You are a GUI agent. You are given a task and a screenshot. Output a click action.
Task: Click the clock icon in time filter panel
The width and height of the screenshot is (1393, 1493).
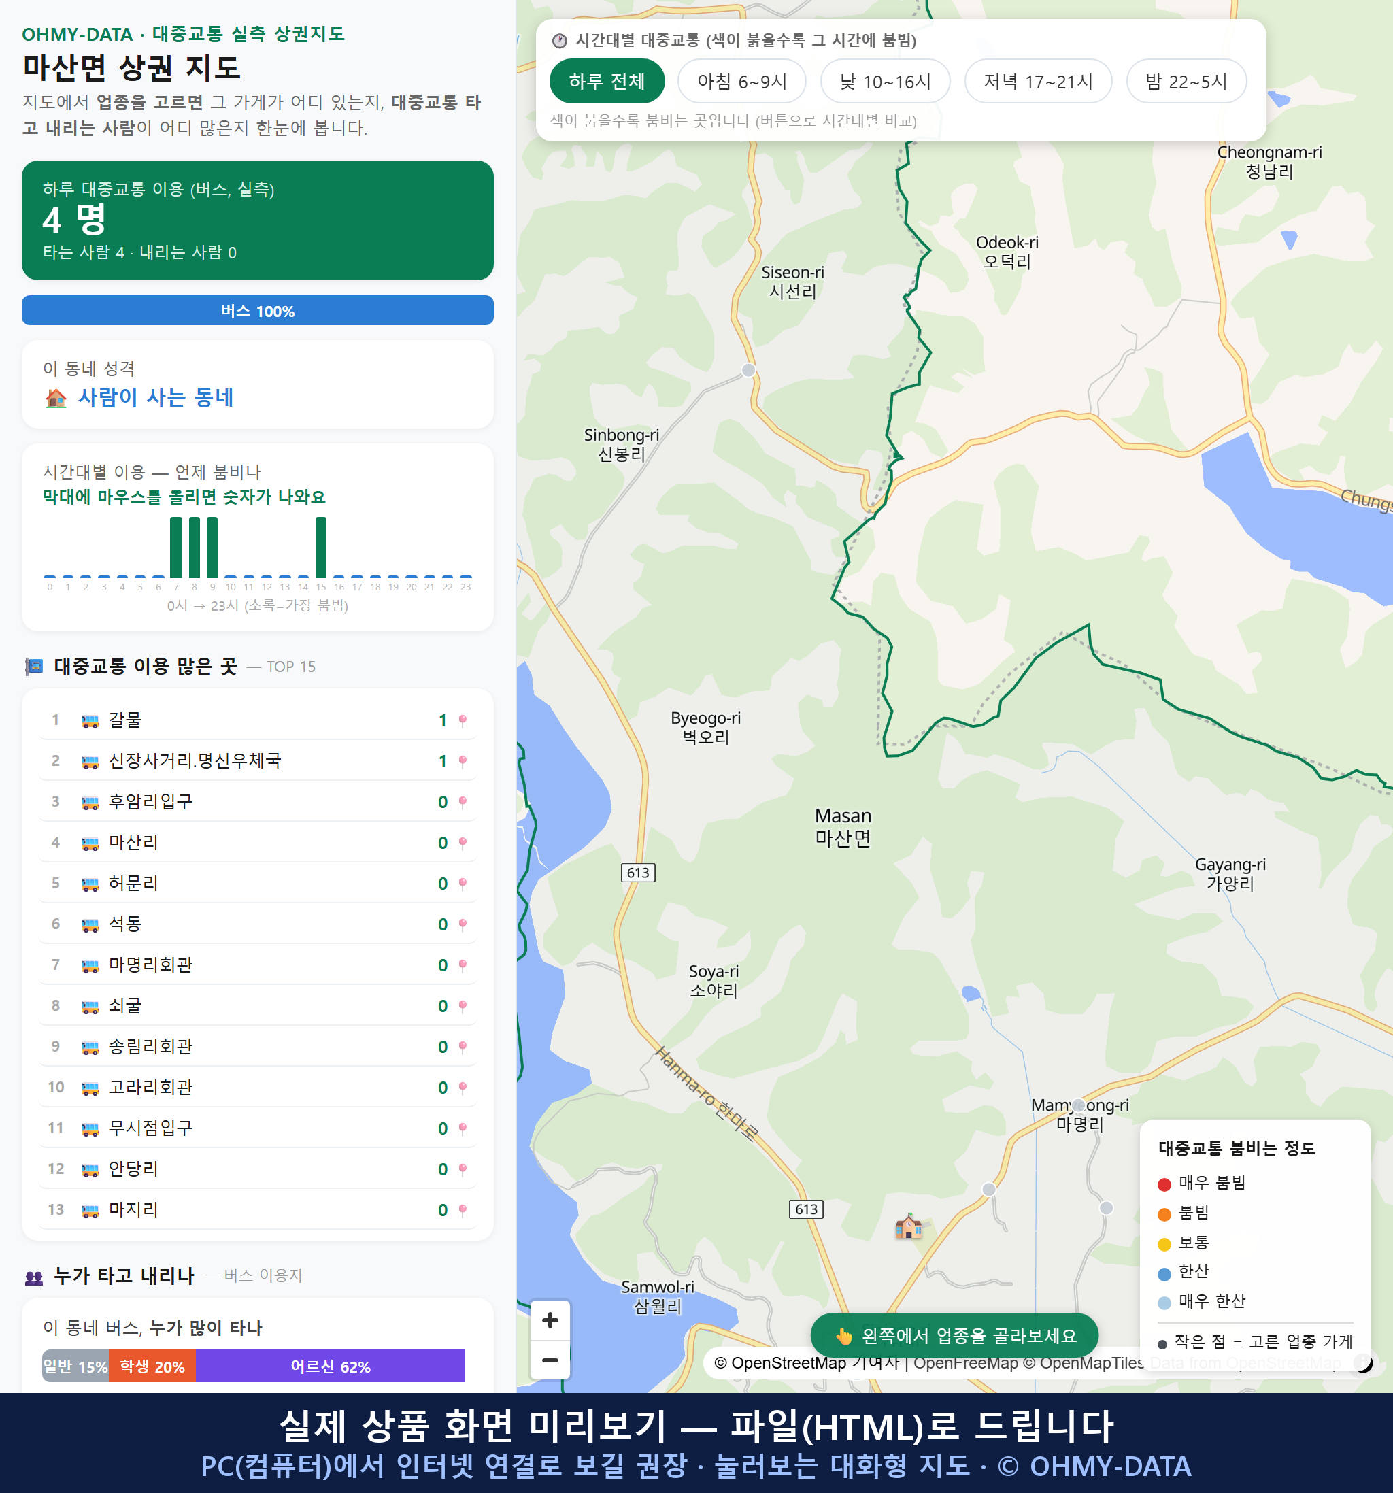click(560, 41)
